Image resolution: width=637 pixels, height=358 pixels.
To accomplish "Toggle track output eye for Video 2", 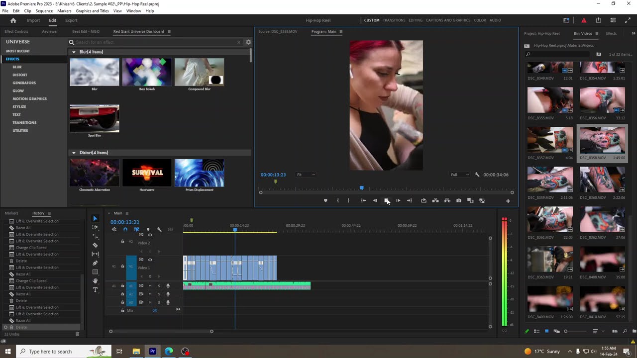I will 150,235.
